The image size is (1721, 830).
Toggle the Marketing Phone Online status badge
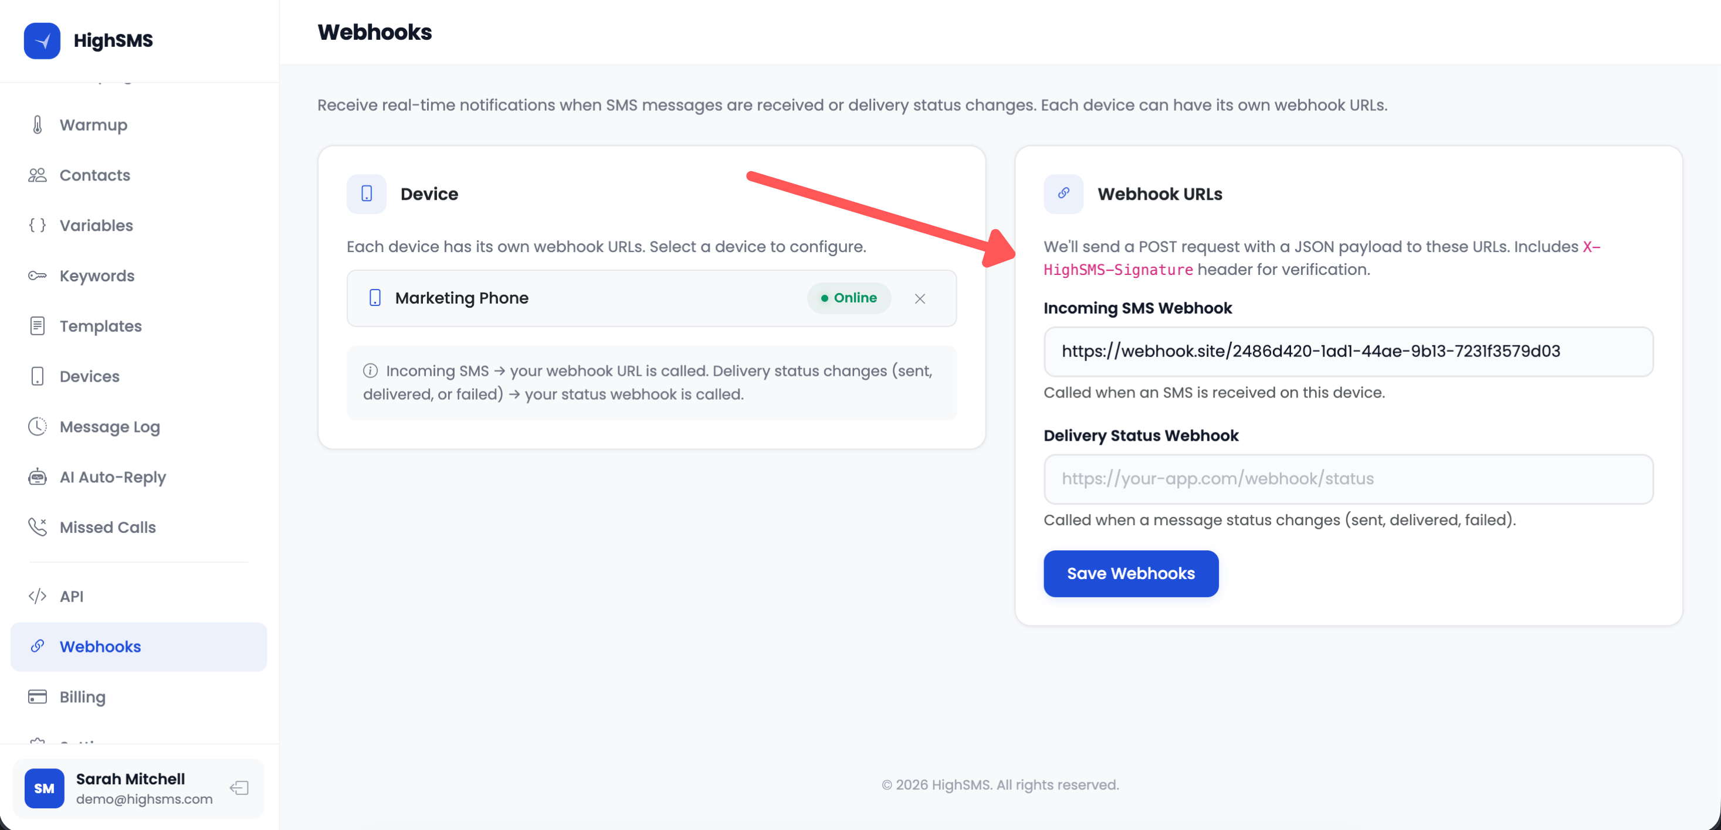[848, 298]
